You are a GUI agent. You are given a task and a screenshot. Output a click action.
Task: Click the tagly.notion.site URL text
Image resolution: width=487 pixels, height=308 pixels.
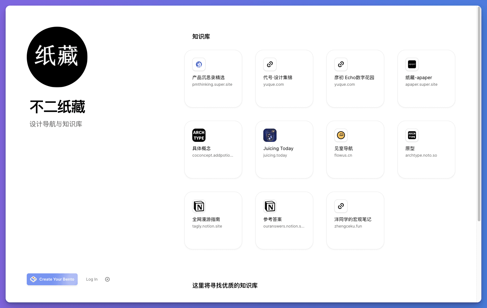[207, 226]
